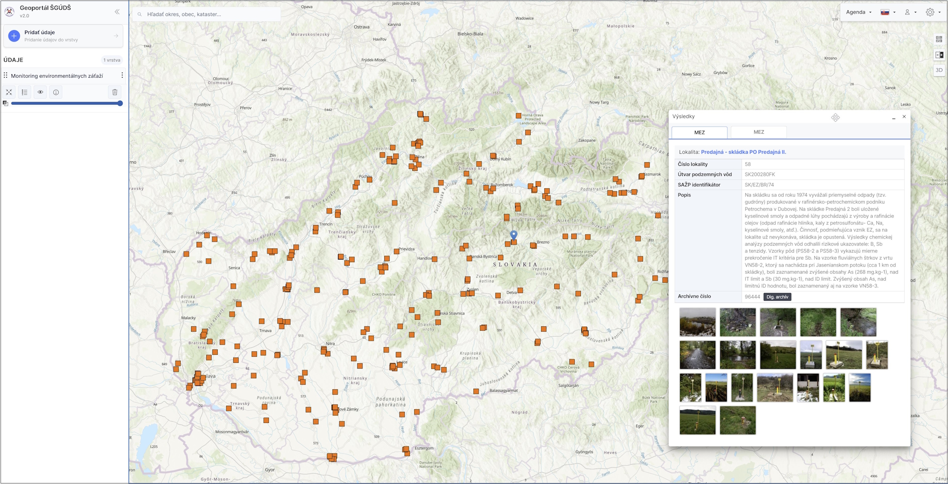The height and width of the screenshot is (484, 948).
Task: Expand the user account dropdown
Action: tap(910, 12)
